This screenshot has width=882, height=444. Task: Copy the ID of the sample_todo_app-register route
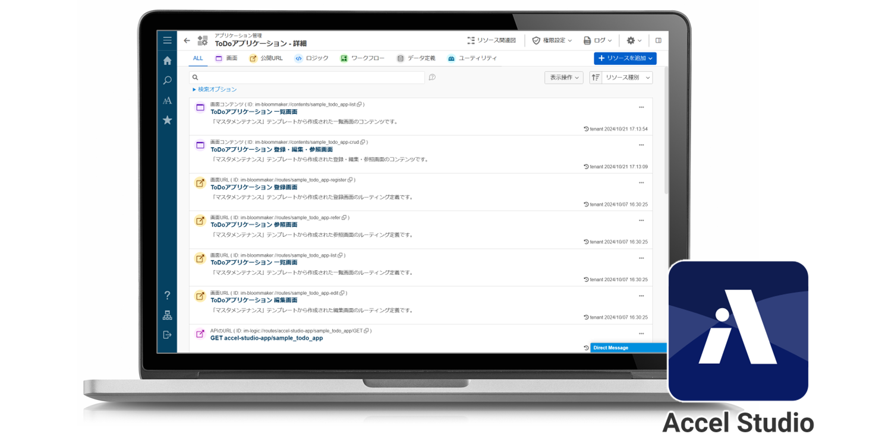[351, 180]
